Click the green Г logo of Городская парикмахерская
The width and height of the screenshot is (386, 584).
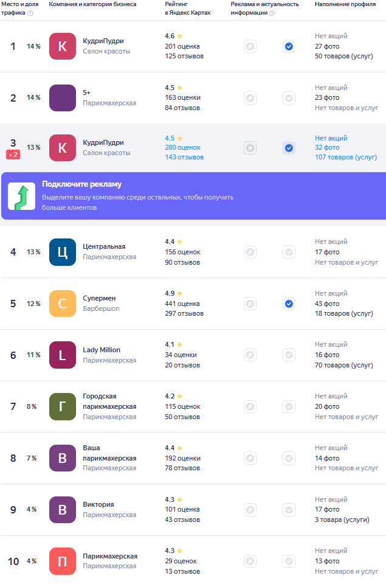point(63,407)
